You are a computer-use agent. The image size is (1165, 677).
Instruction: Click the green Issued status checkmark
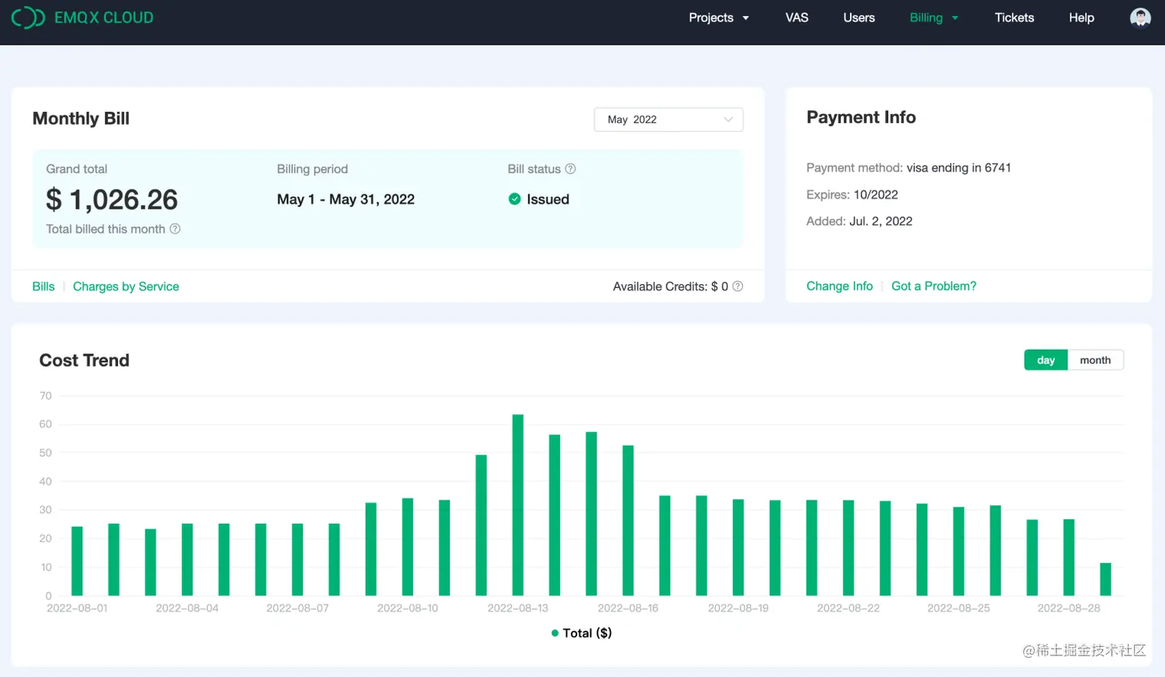pyautogui.click(x=515, y=199)
